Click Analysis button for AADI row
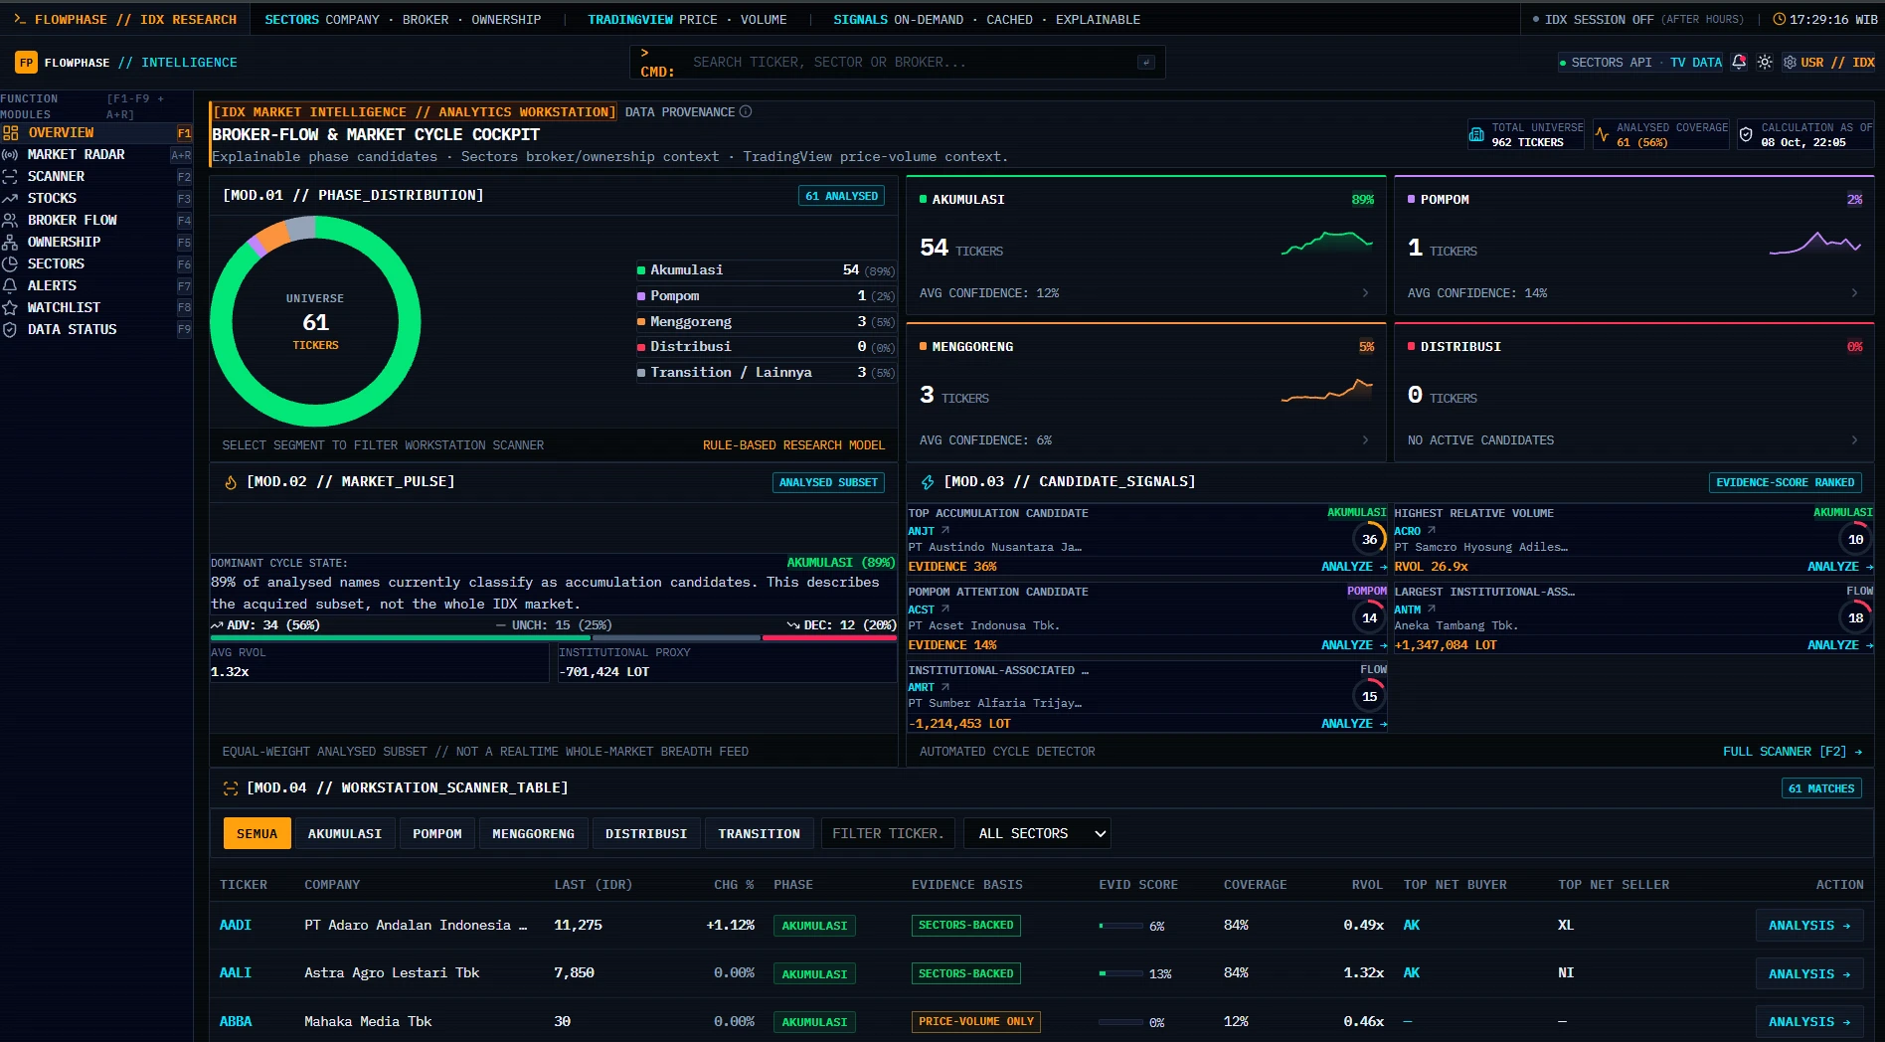This screenshot has width=1885, height=1042. [1808, 925]
